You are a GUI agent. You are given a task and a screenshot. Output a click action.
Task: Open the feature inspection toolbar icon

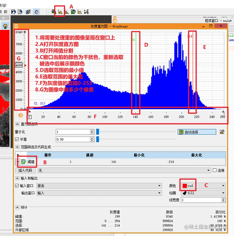click(x=73, y=12)
